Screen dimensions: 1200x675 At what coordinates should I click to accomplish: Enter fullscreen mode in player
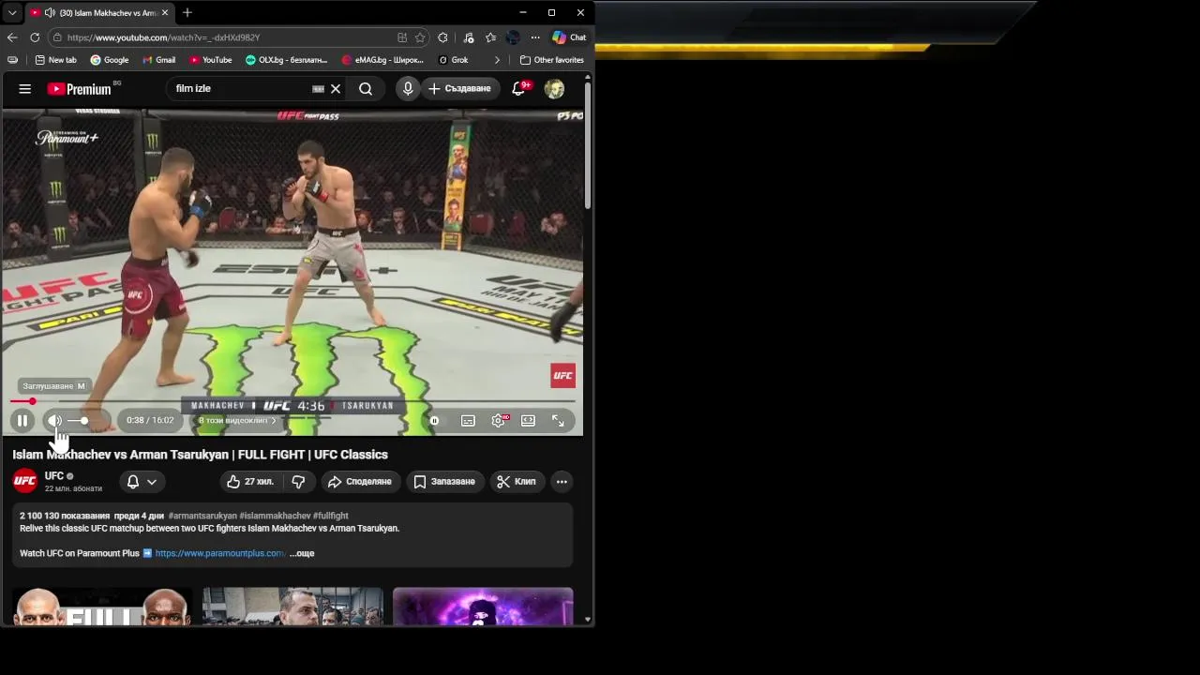(558, 421)
